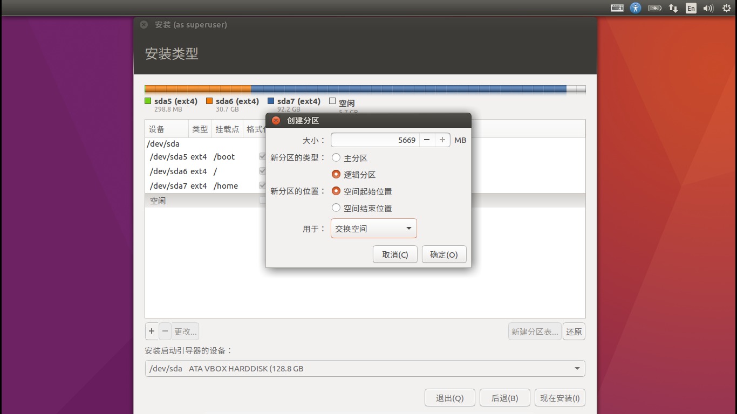737x414 pixels.
Task: Click the orange sda6 partition legend square
Action: 209,101
